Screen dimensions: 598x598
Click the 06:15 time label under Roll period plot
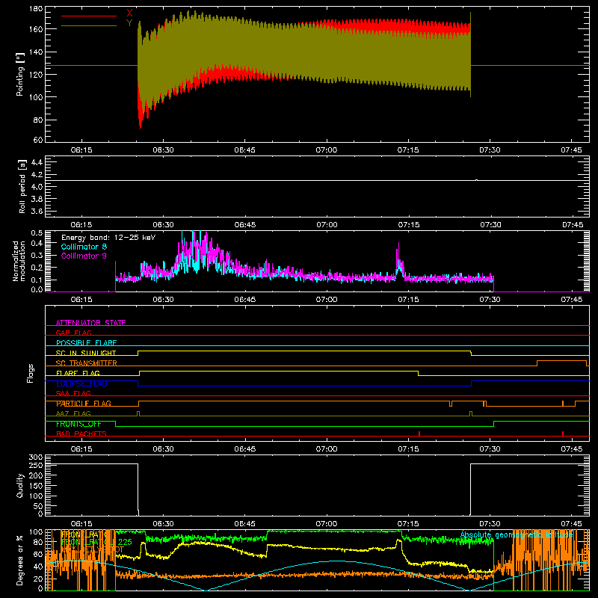click(81, 225)
